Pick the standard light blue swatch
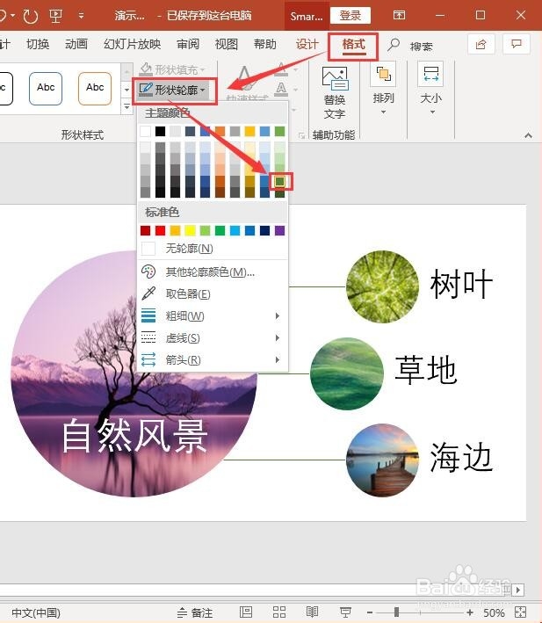542x623 pixels. click(235, 230)
